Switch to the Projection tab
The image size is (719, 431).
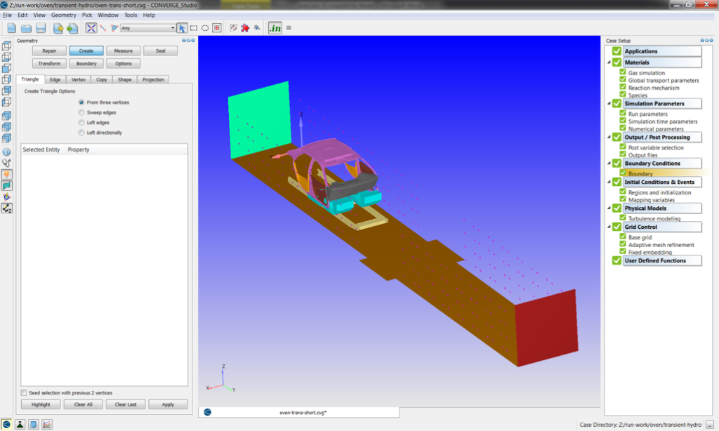coord(153,79)
